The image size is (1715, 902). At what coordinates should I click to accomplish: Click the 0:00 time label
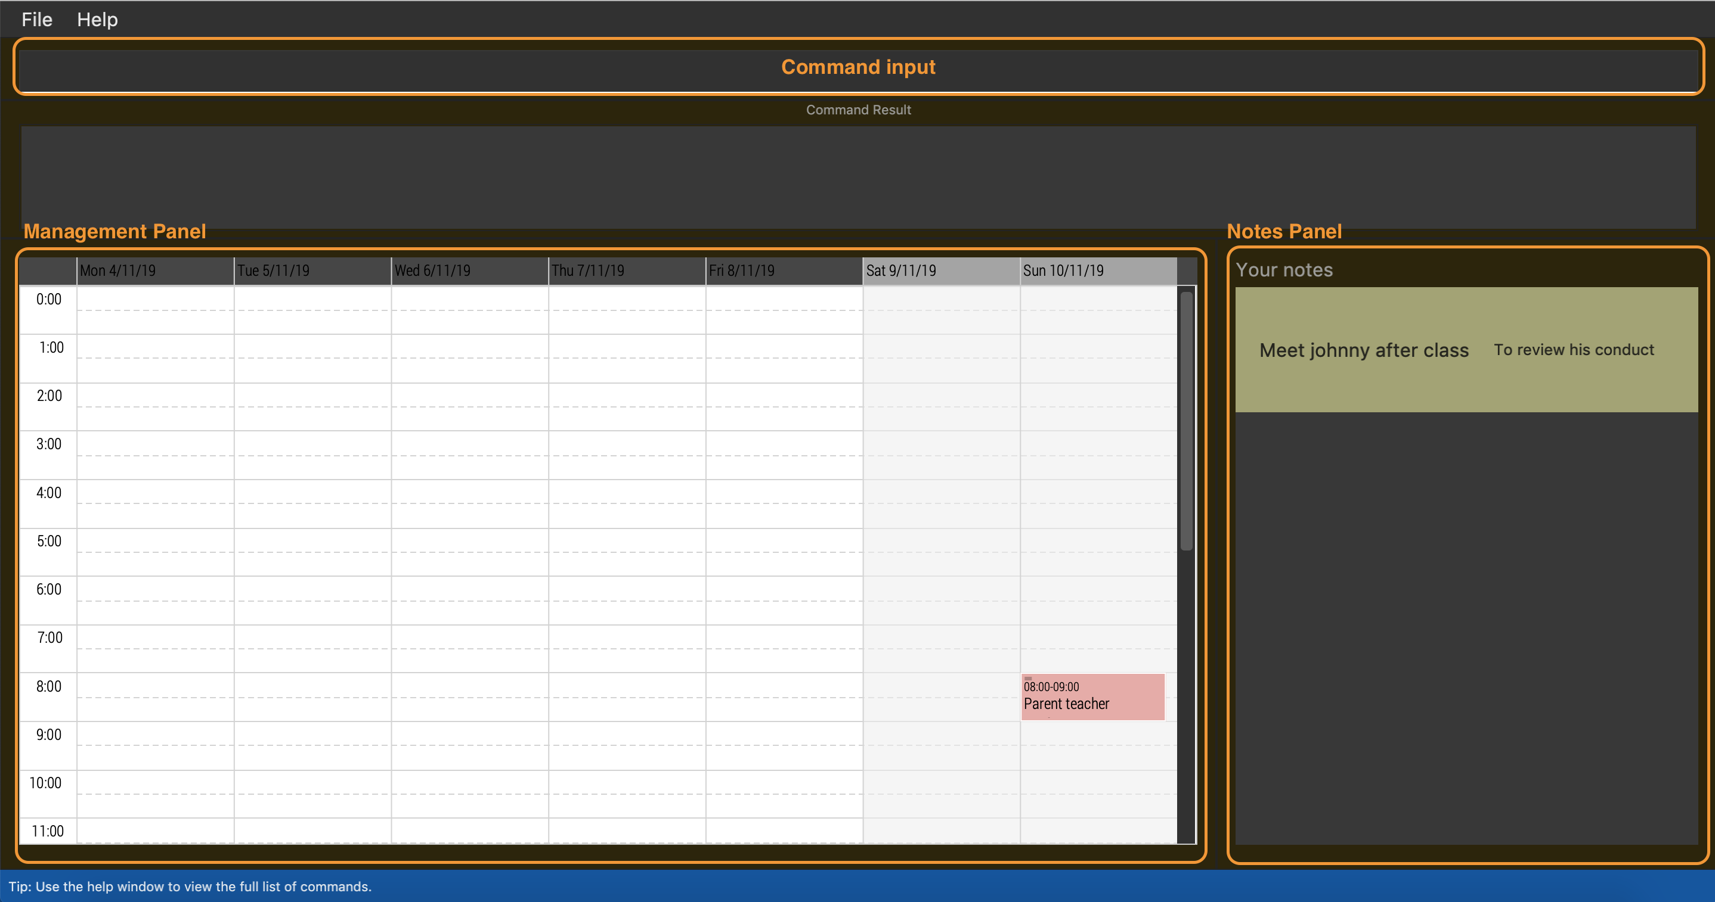pos(49,299)
